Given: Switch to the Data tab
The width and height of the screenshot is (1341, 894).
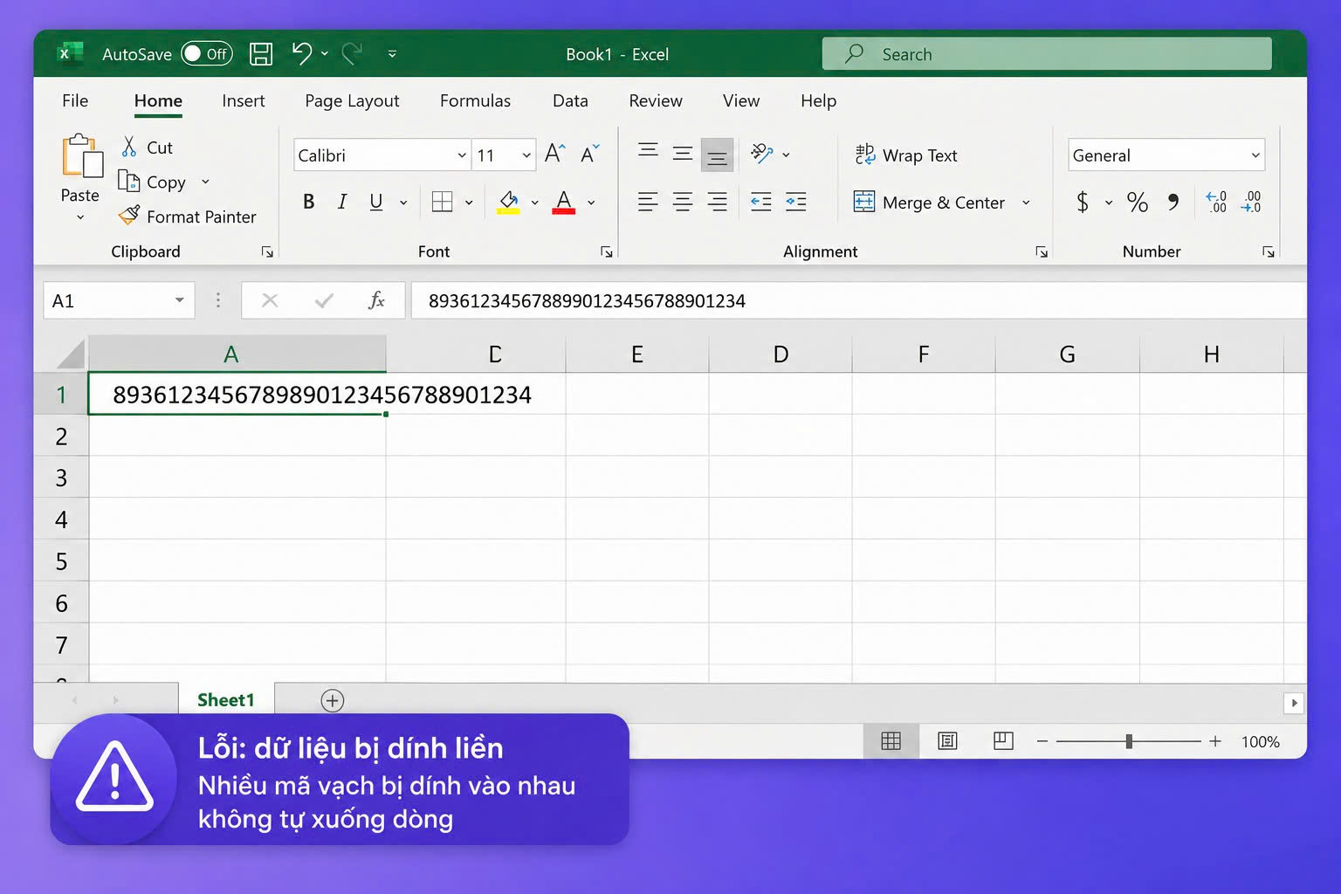Looking at the screenshot, I should 570,100.
